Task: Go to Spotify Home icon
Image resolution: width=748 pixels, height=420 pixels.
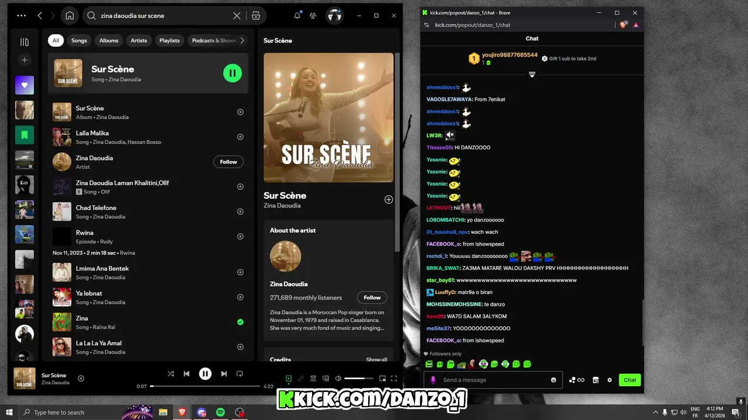Action: (x=70, y=16)
